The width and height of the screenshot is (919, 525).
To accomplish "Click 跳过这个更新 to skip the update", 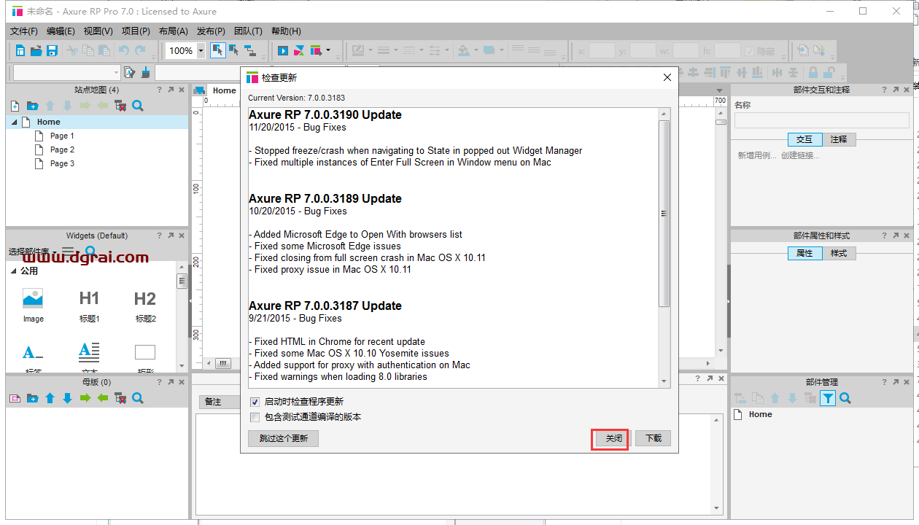I will (x=283, y=438).
